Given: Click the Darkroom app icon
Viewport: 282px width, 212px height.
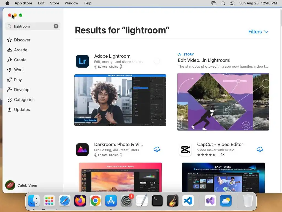Looking at the screenshot, I should coord(82,150).
